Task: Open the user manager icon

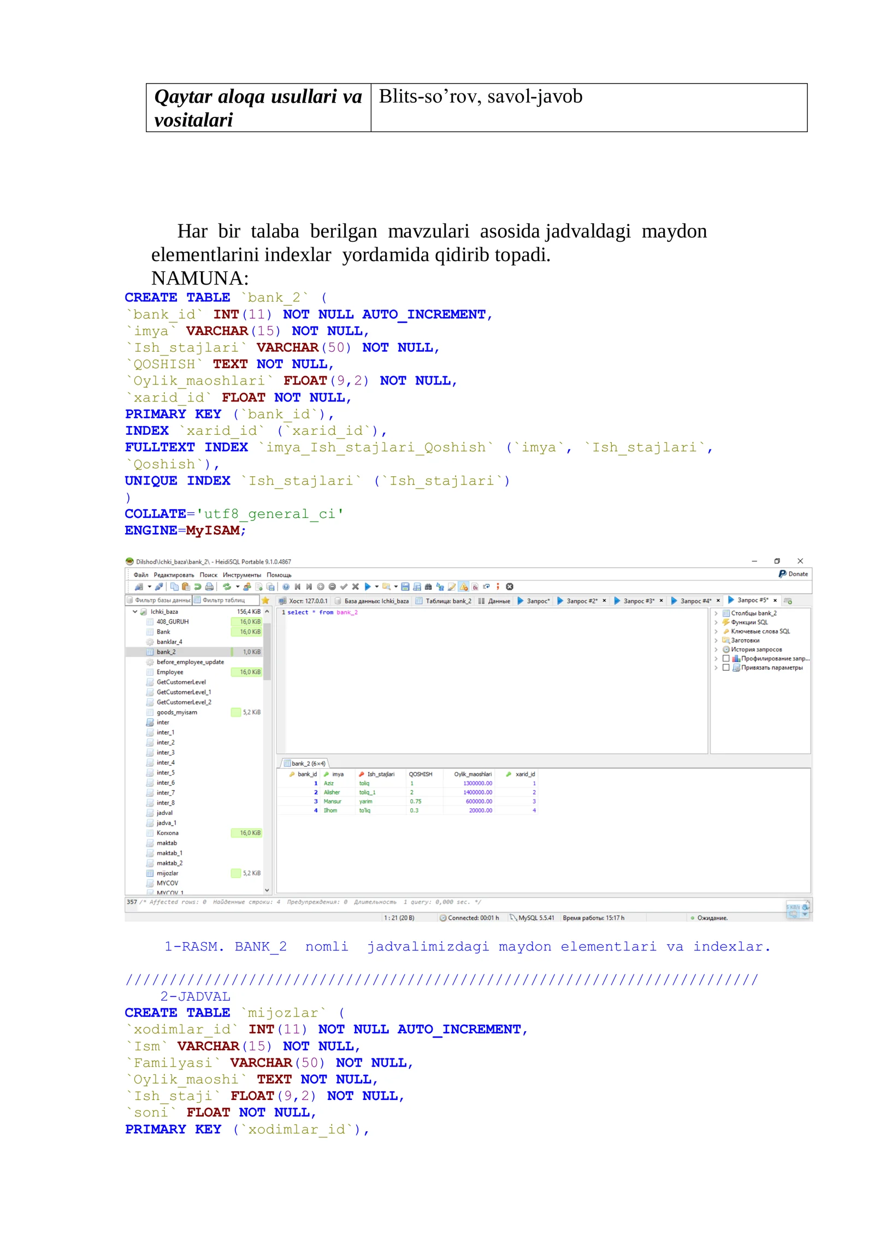Action: coord(247,587)
